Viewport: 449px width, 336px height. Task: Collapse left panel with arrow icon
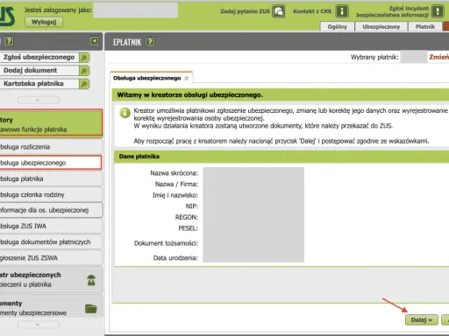click(x=94, y=41)
